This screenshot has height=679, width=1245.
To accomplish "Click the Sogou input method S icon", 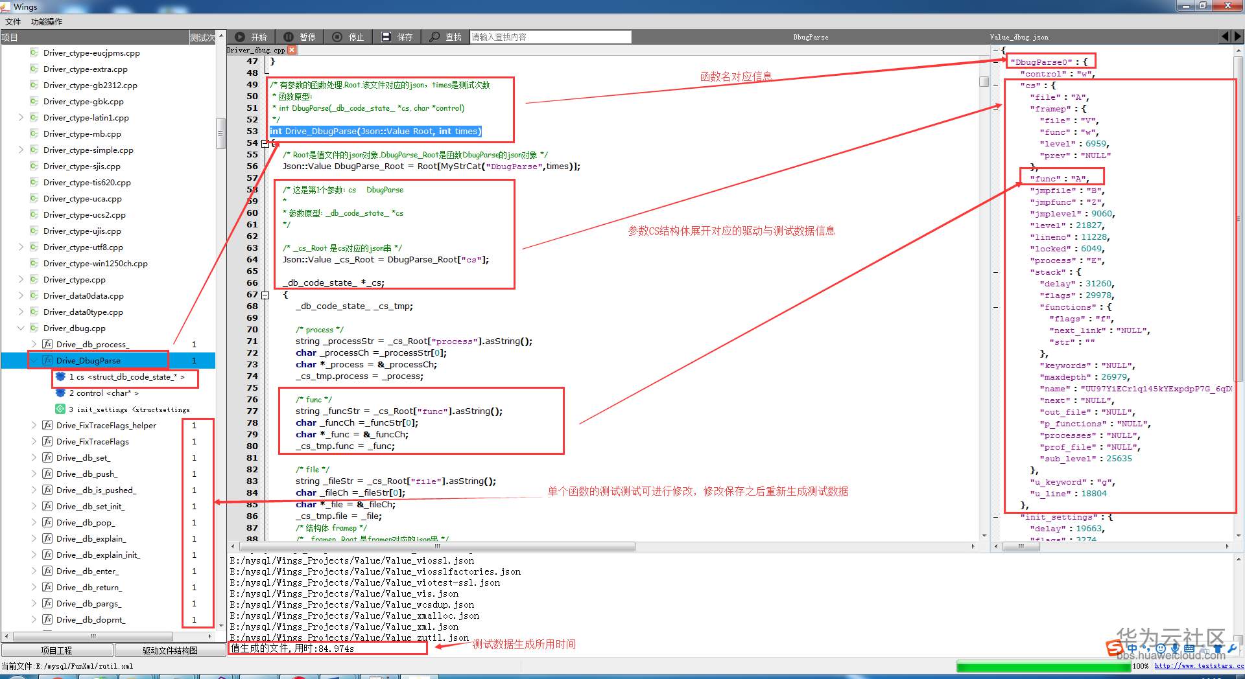I will 1115,648.
